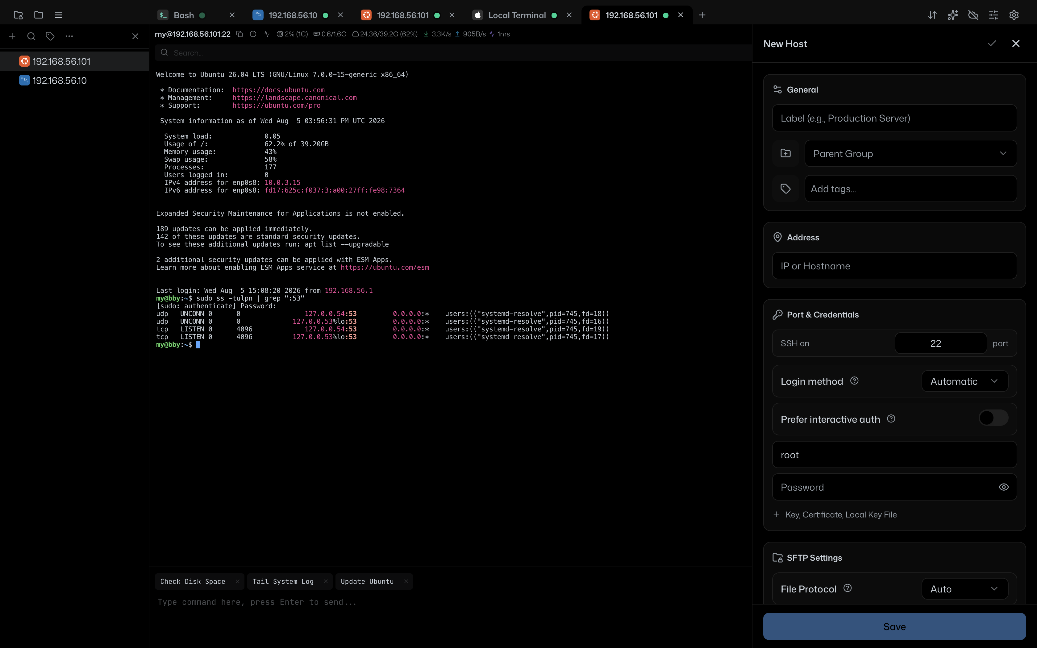Click the SSH port 22 field
1037x648 pixels.
[941, 343]
